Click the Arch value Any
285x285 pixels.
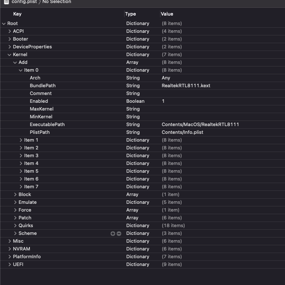[166, 78]
